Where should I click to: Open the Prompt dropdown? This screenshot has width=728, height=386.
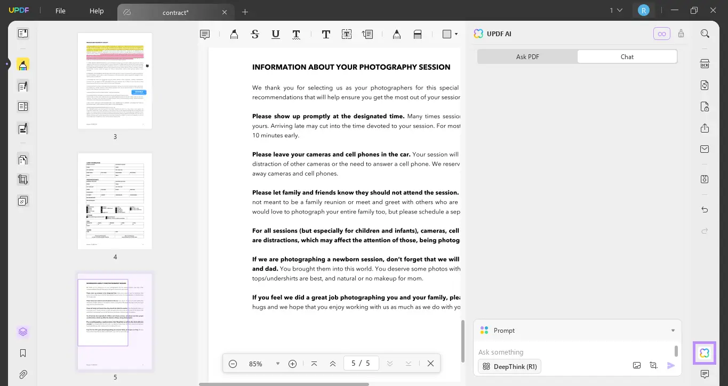point(578,331)
